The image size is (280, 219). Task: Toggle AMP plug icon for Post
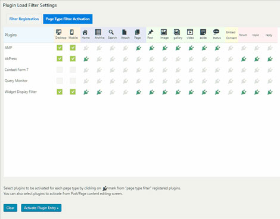[x=152, y=48]
